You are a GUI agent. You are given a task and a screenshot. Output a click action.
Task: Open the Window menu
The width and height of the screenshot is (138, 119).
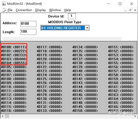click(x=55, y=10)
